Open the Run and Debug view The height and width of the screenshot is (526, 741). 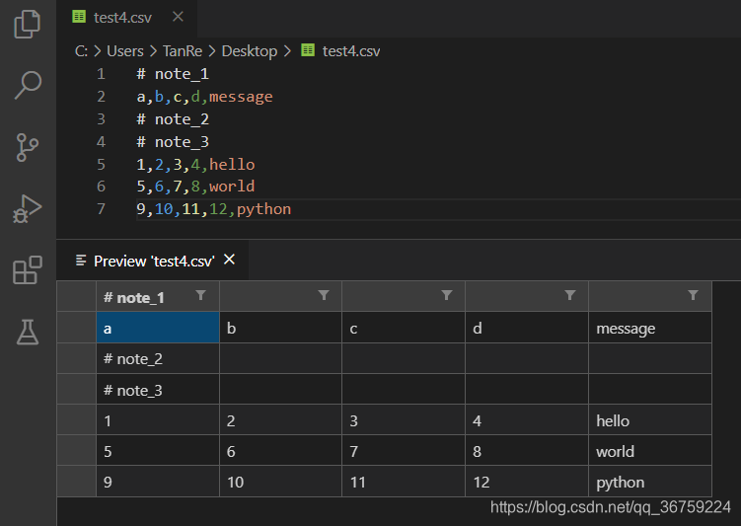coord(28,208)
